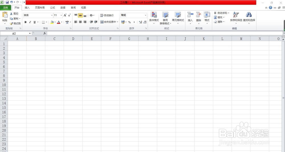Image resolution: width=285 pixels, height=152 pixels.
Task: Decrease indent
Action: coord(91,22)
